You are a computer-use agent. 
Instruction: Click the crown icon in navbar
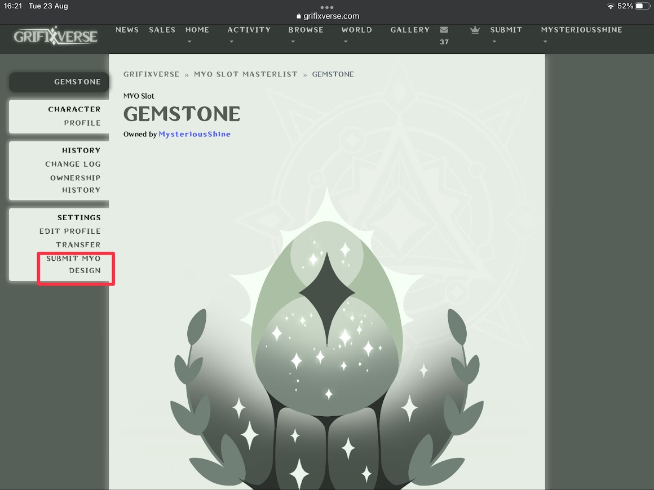pos(475,30)
